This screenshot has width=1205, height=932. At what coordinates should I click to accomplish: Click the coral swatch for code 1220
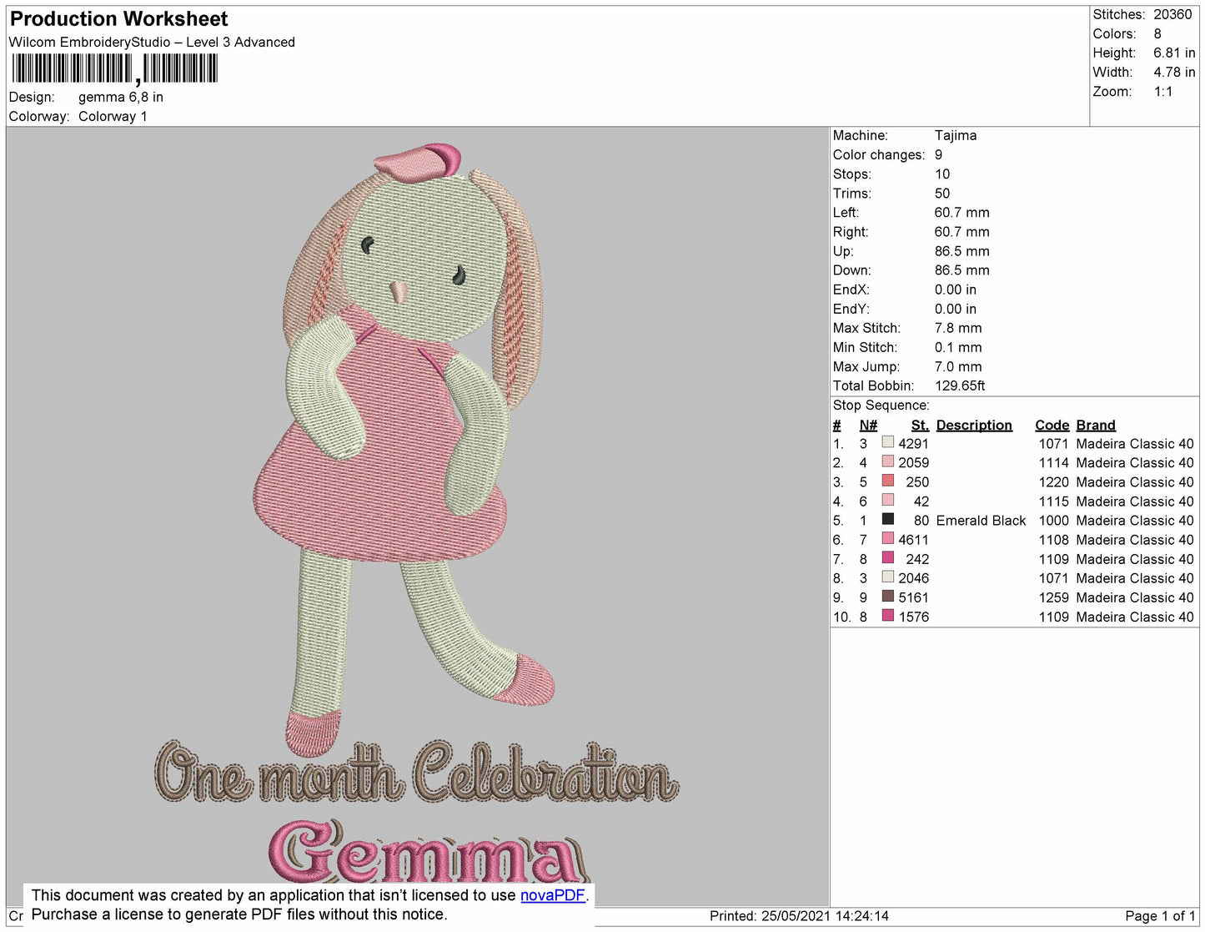[888, 481]
